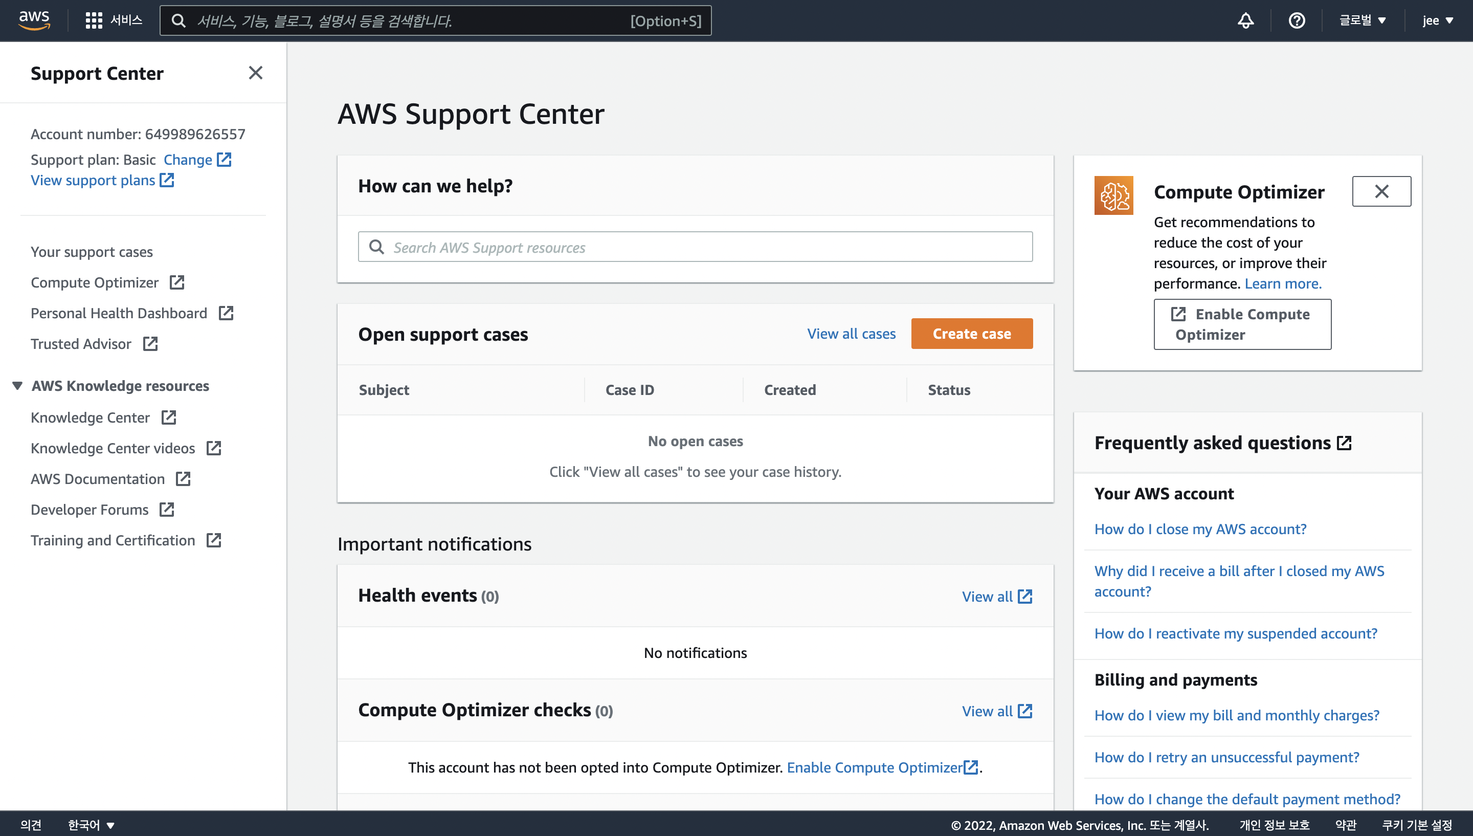Open 'How do I reactivate my suspended account?'
The image size is (1473, 836).
(1236, 633)
